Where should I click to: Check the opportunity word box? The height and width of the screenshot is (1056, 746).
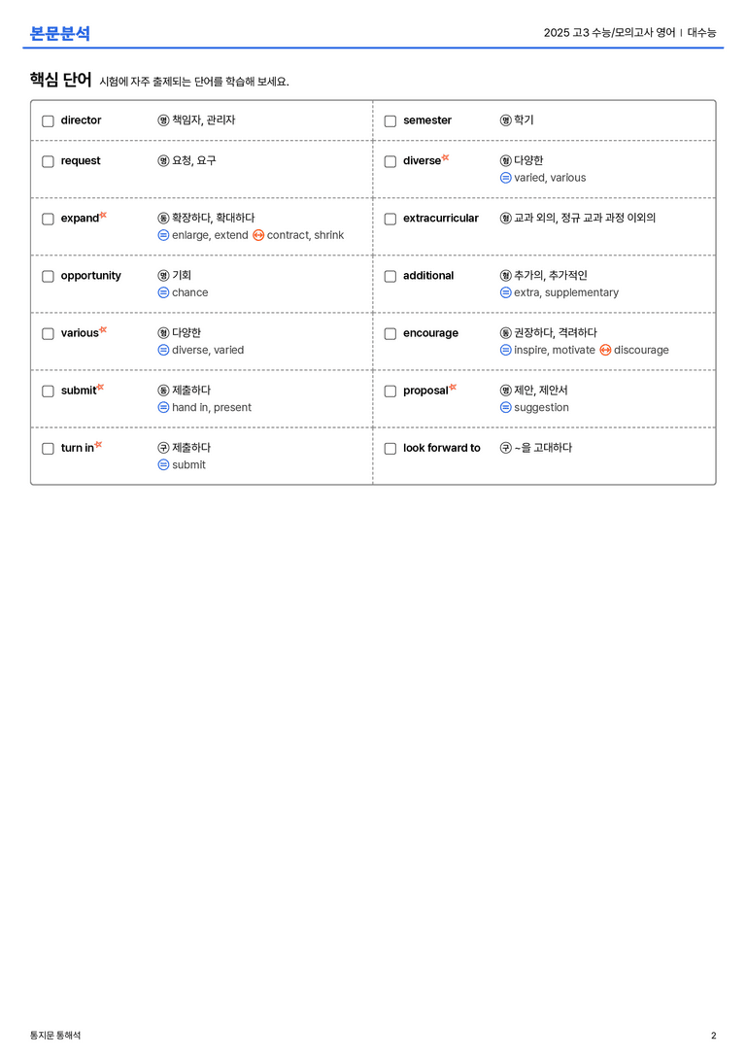pyautogui.click(x=48, y=276)
